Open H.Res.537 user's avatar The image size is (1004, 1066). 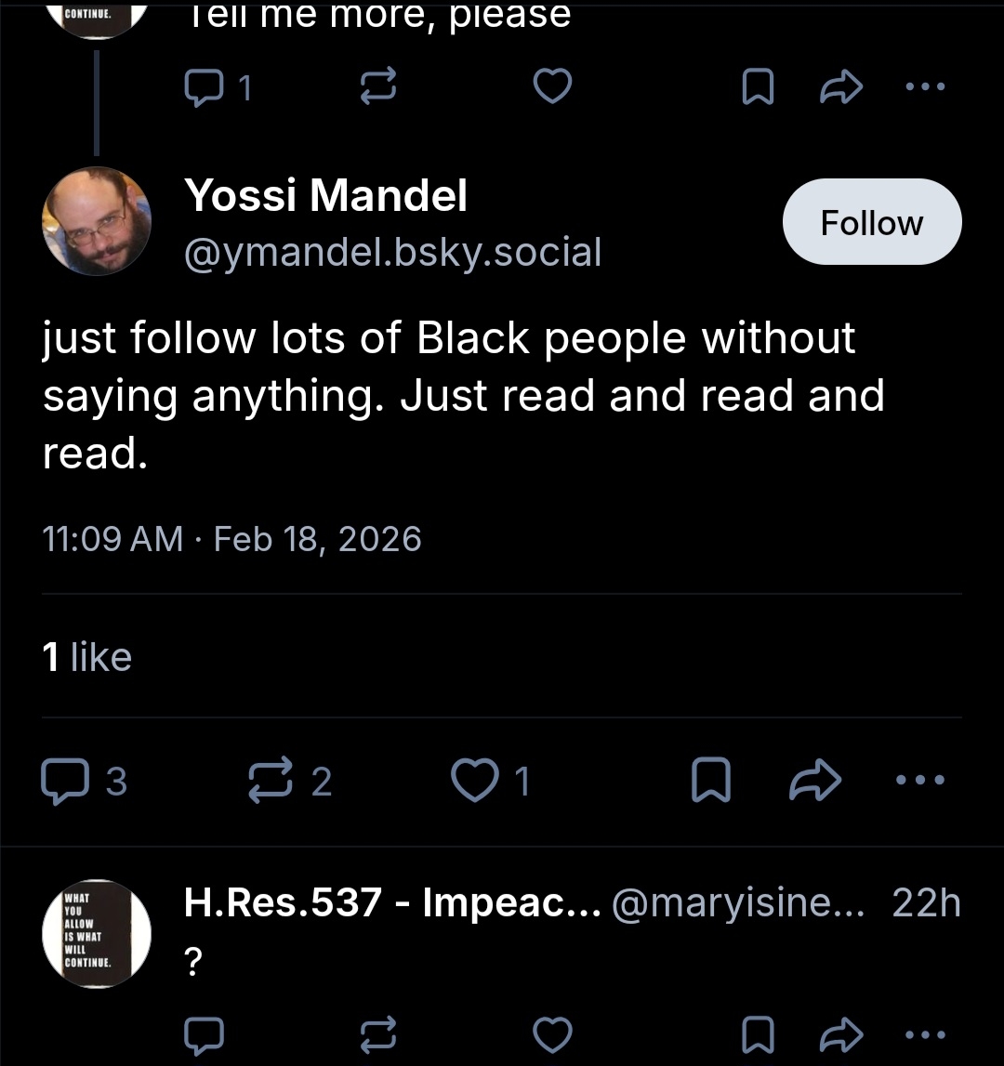[x=96, y=932]
